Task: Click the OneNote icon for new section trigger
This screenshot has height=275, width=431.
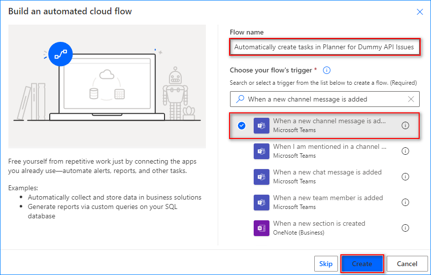Action: (x=262, y=228)
